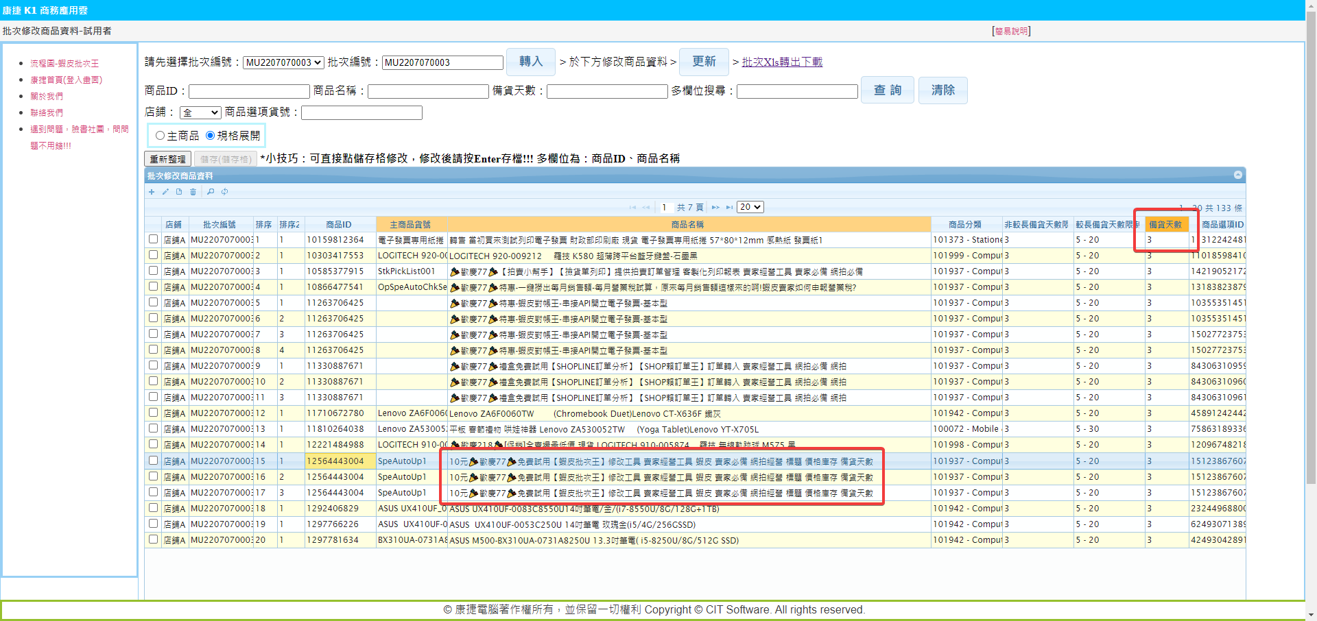The image size is (1317, 621).
Task: Collapse the 批次修改商品資料 grid panel
Action: point(1237,175)
